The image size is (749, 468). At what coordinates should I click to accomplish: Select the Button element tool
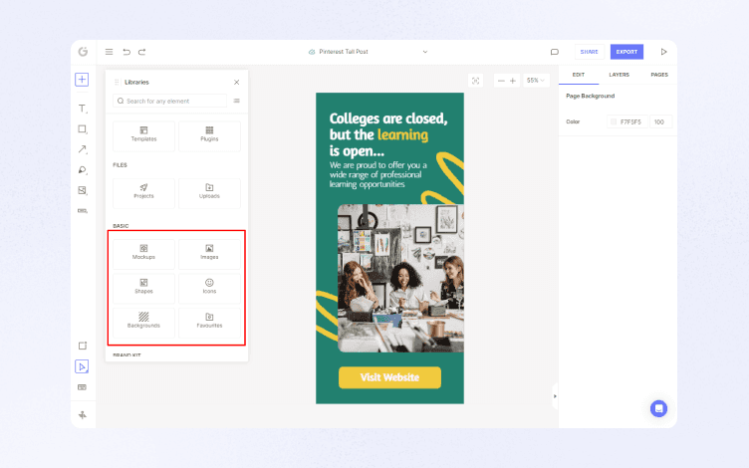pyautogui.click(x=82, y=211)
